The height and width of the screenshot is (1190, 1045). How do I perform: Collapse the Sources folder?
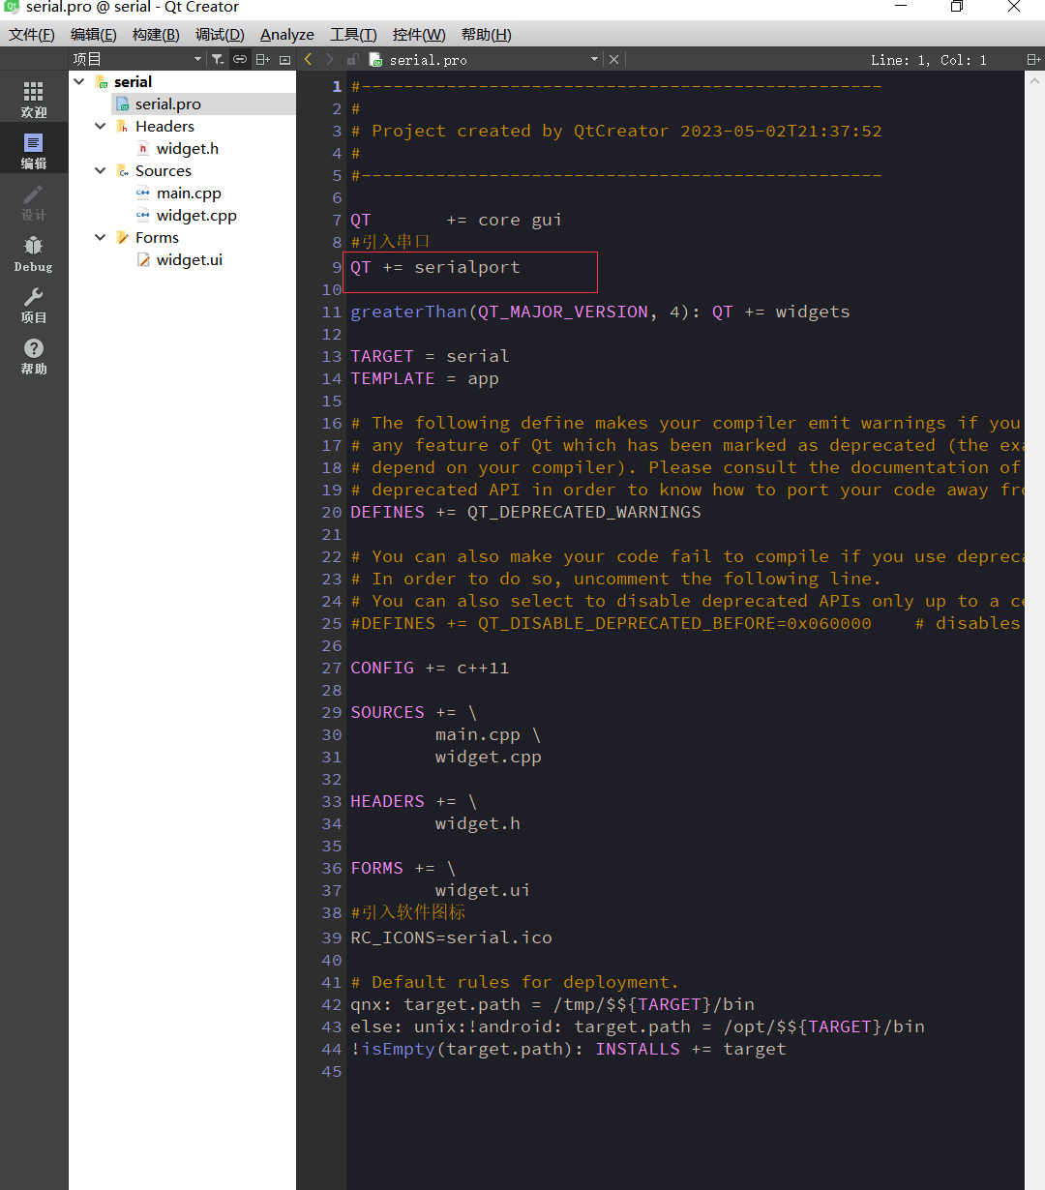point(101,171)
